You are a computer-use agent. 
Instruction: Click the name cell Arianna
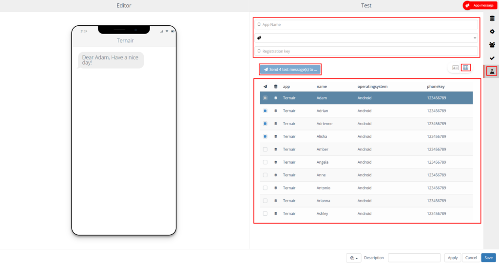324,201
